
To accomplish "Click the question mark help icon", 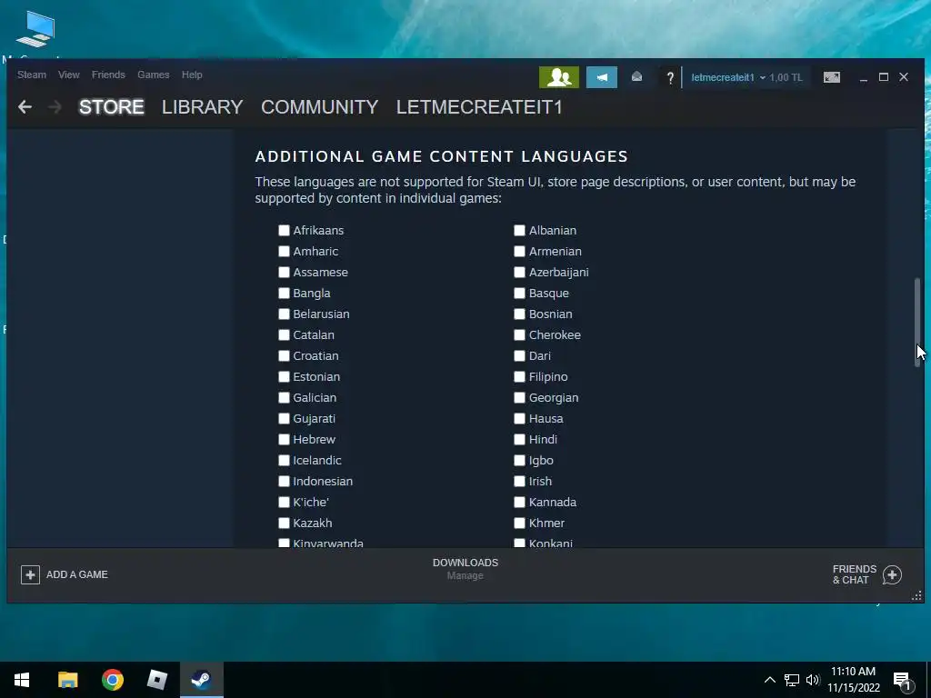I will click(x=670, y=77).
